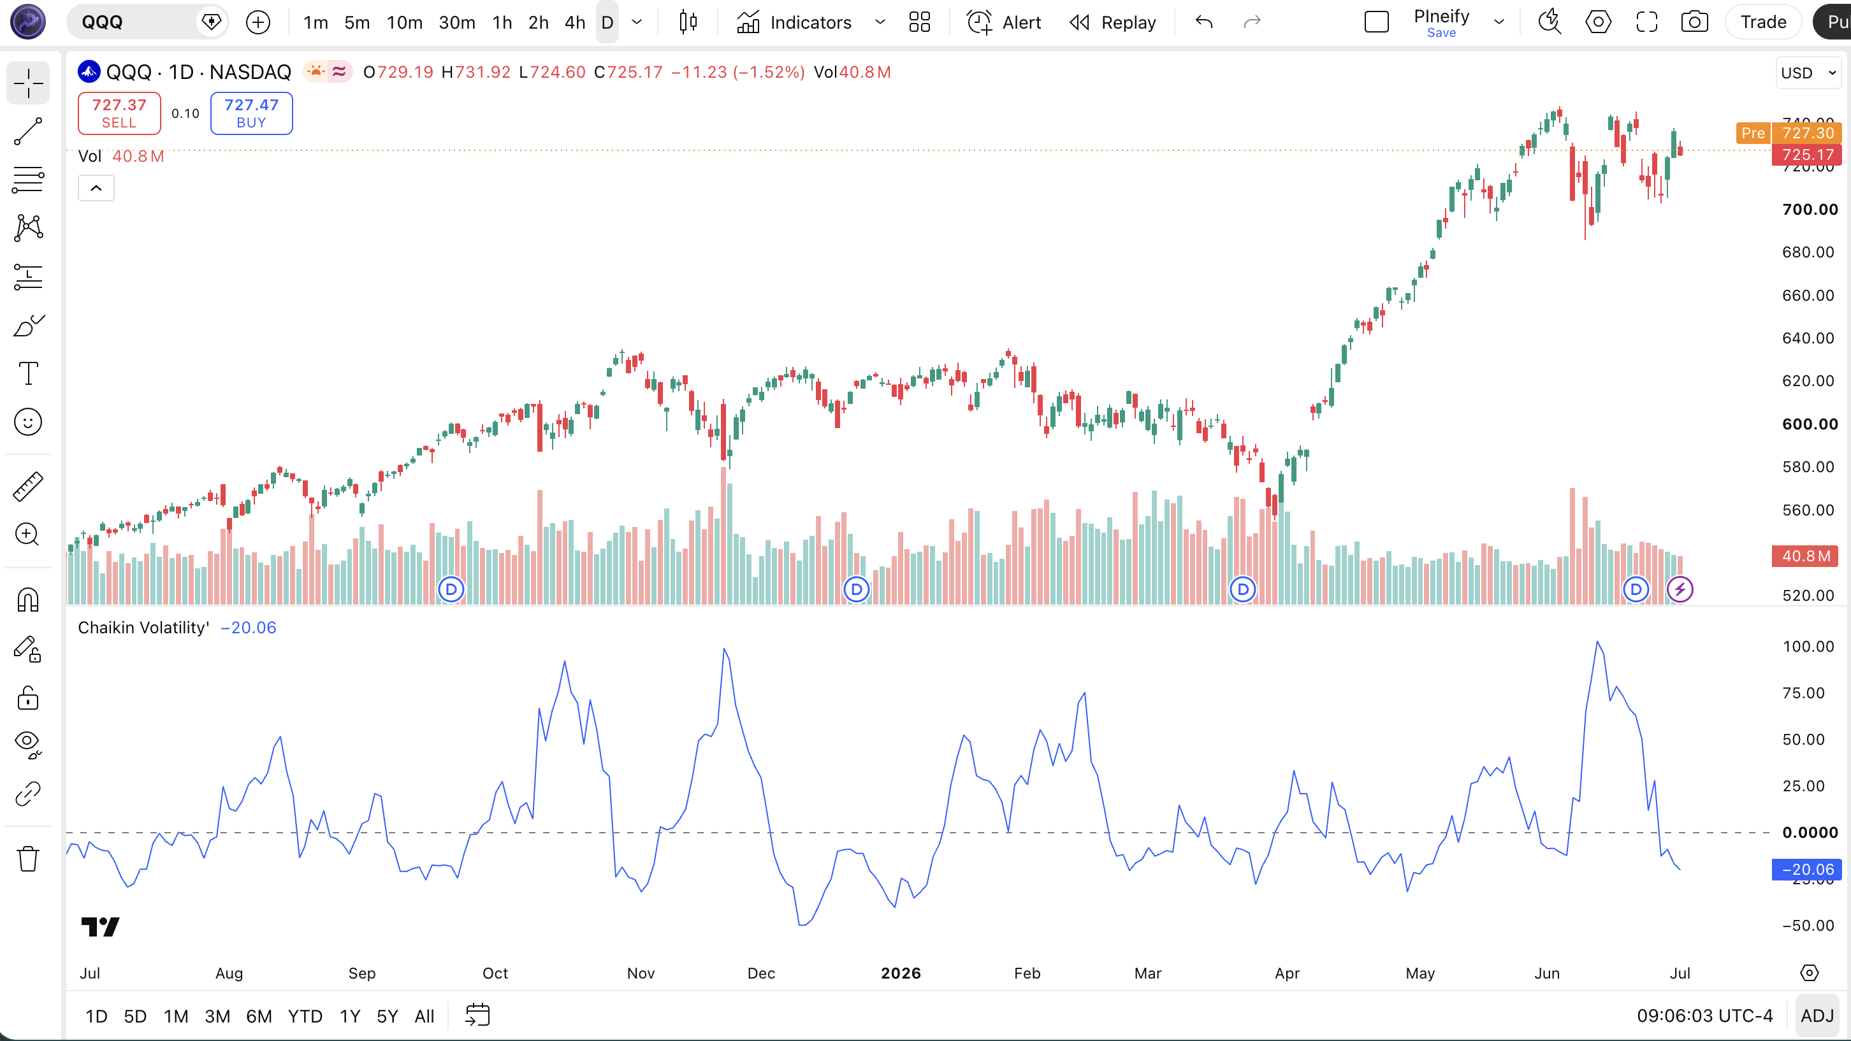This screenshot has width=1851, height=1041.
Task: Open the layout setup square icon
Action: (1377, 22)
